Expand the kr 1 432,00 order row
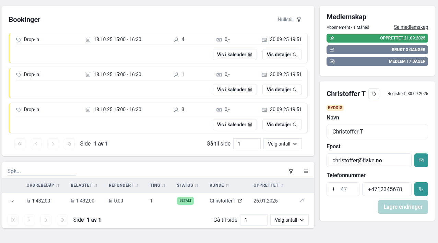The height and width of the screenshot is (243, 438). [12, 201]
